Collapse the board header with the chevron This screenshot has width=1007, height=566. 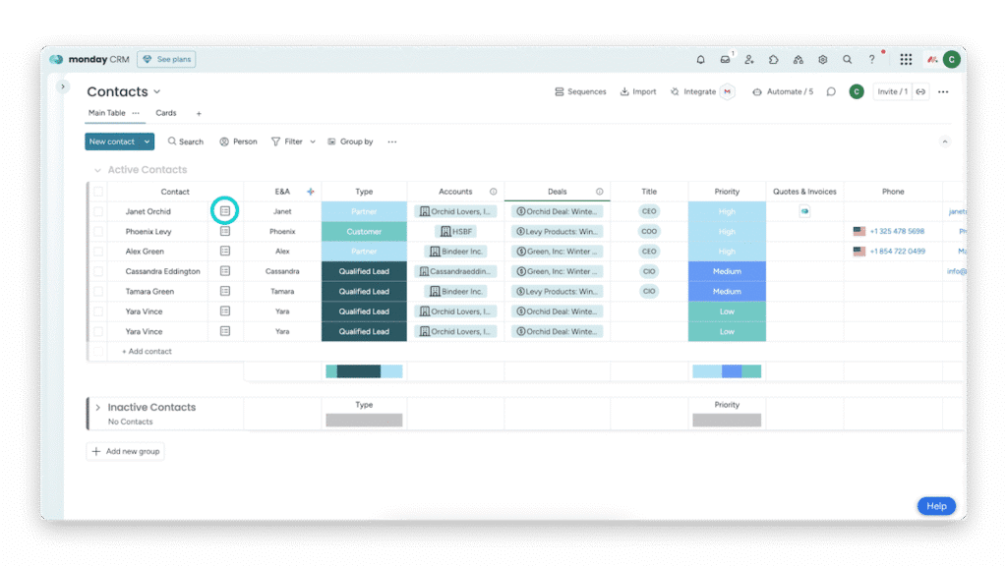[x=945, y=141]
